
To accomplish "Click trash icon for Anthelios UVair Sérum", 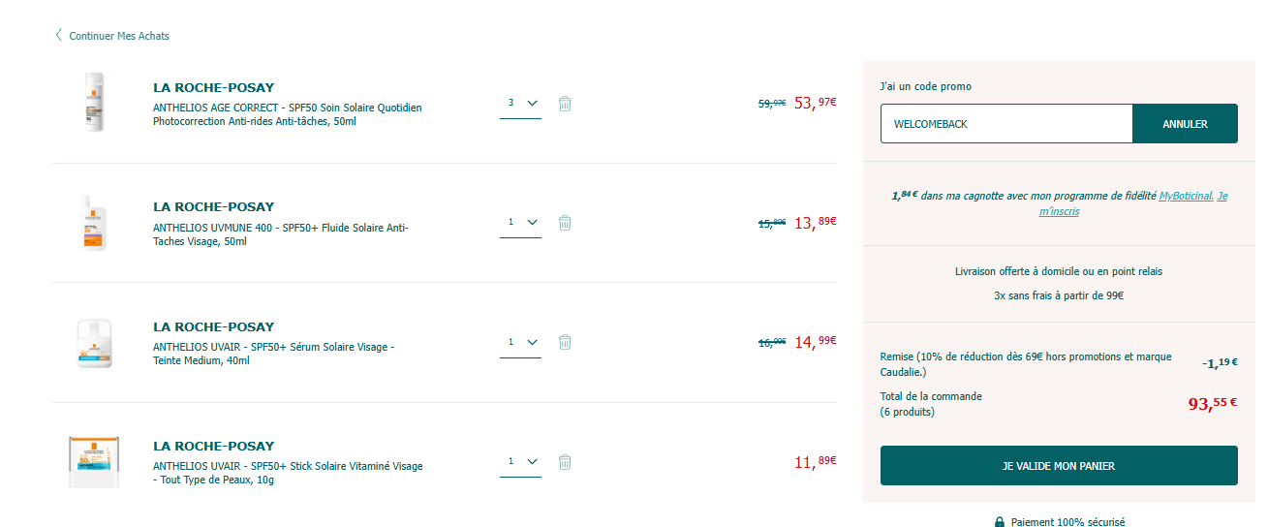I will tap(565, 342).
